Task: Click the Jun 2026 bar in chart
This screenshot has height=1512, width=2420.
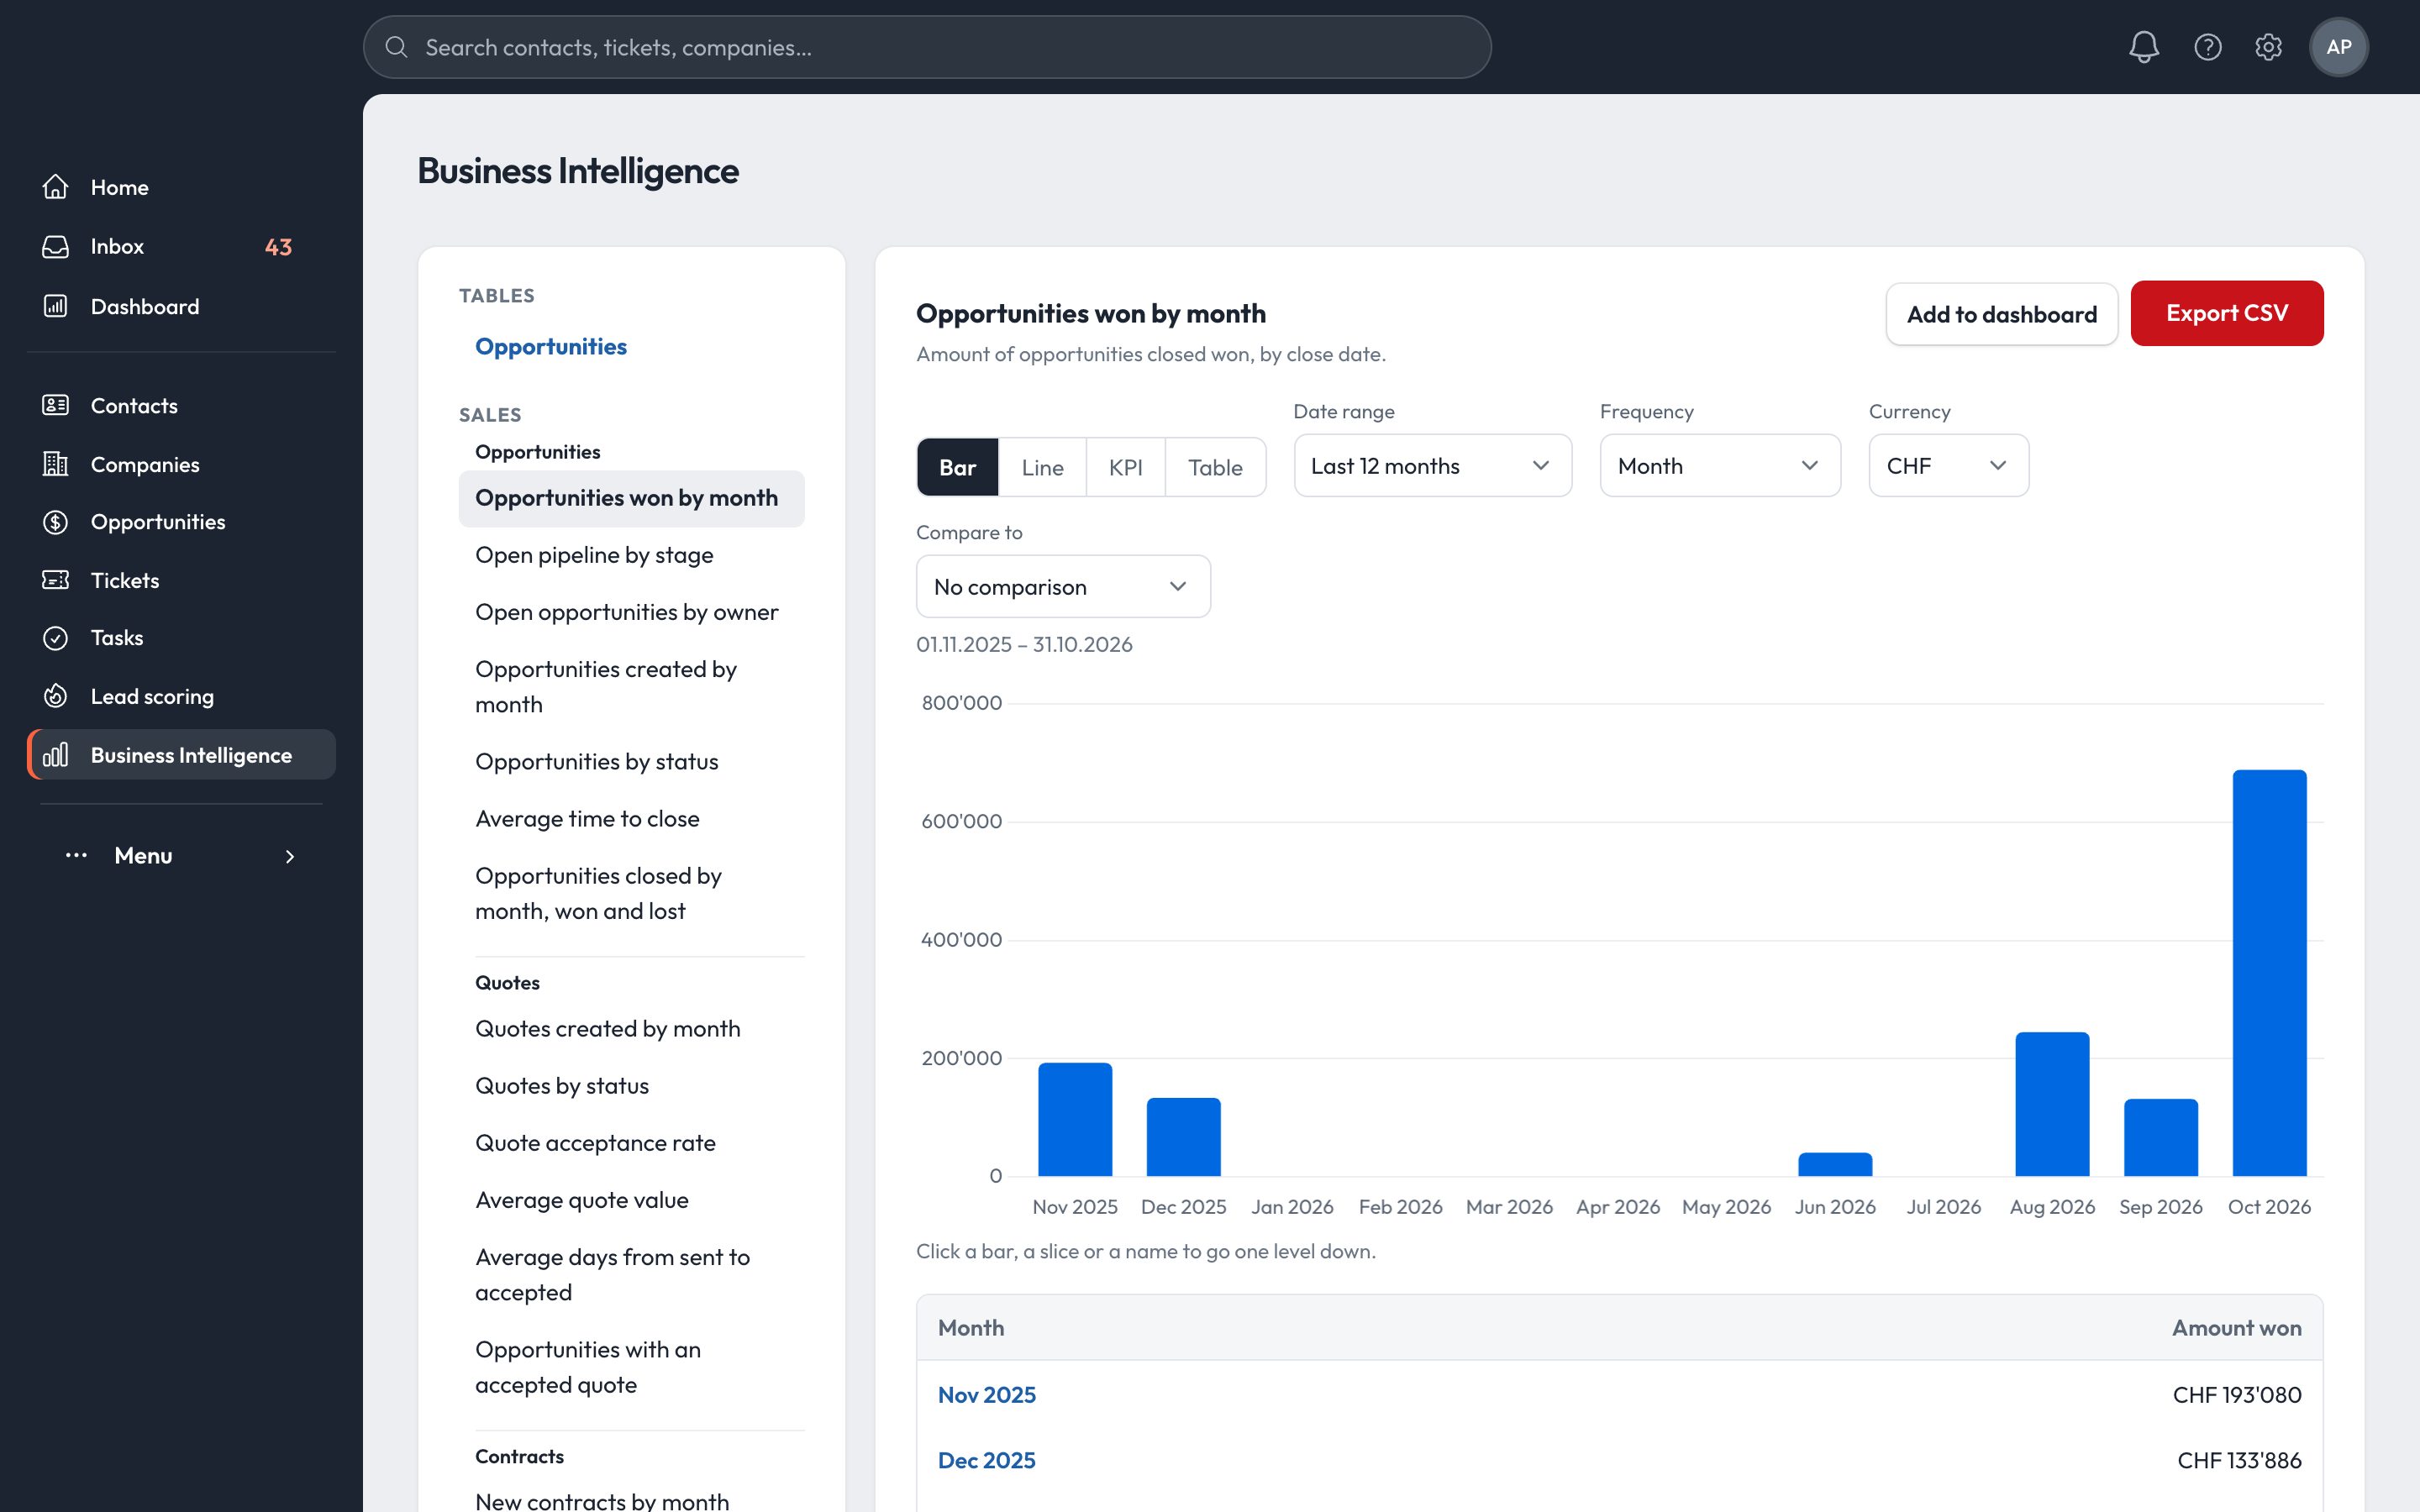Action: point(1835,1164)
